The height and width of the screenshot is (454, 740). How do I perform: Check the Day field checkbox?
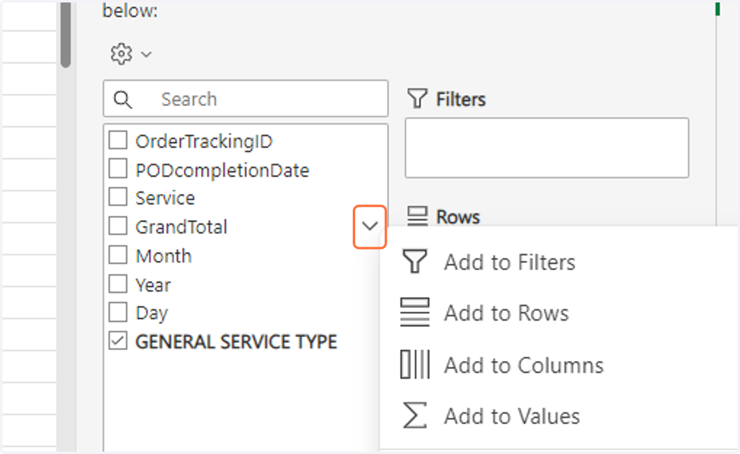click(x=117, y=312)
